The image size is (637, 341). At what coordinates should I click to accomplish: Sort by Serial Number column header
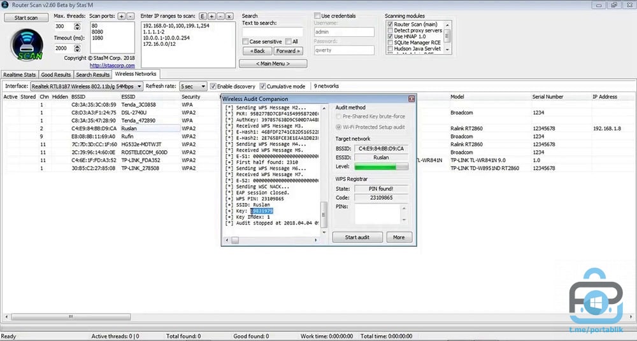pos(548,97)
